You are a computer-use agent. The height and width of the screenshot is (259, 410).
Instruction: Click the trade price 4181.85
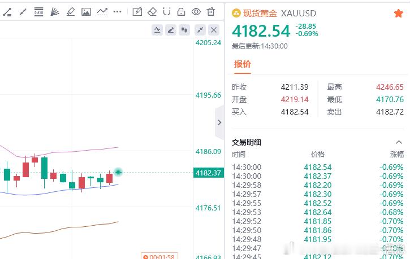318,221
